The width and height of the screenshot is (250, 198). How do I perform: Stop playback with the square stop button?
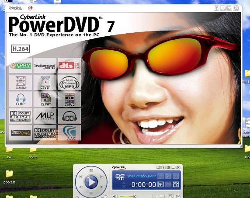91,193
